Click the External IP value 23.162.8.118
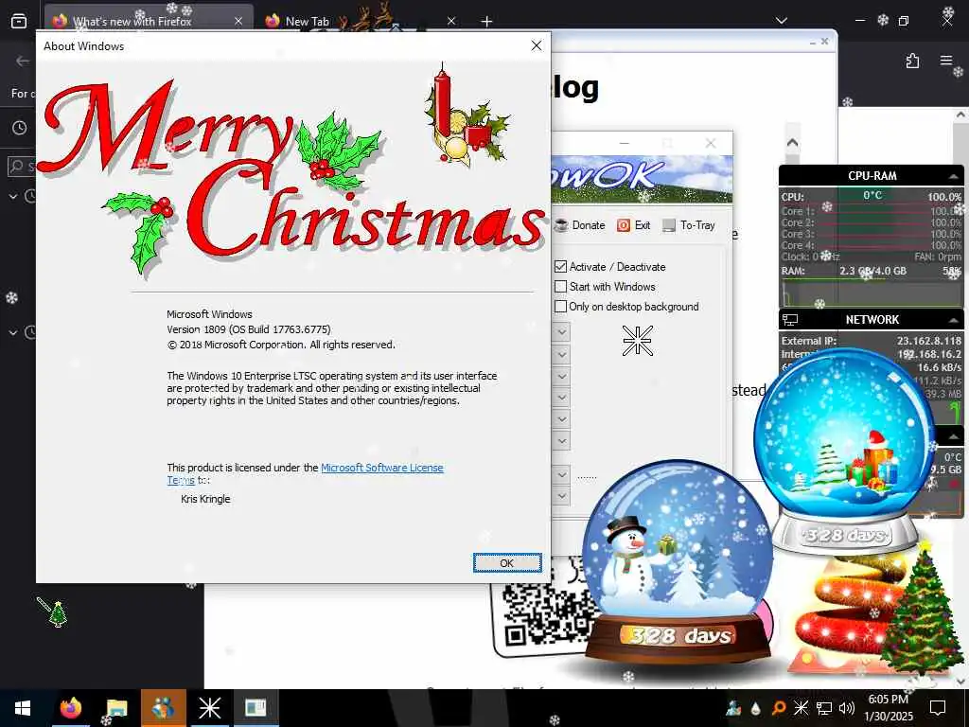Image resolution: width=969 pixels, height=727 pixels. 929,341
